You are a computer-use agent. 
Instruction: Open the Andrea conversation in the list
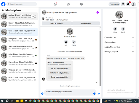tap(19, 16)
